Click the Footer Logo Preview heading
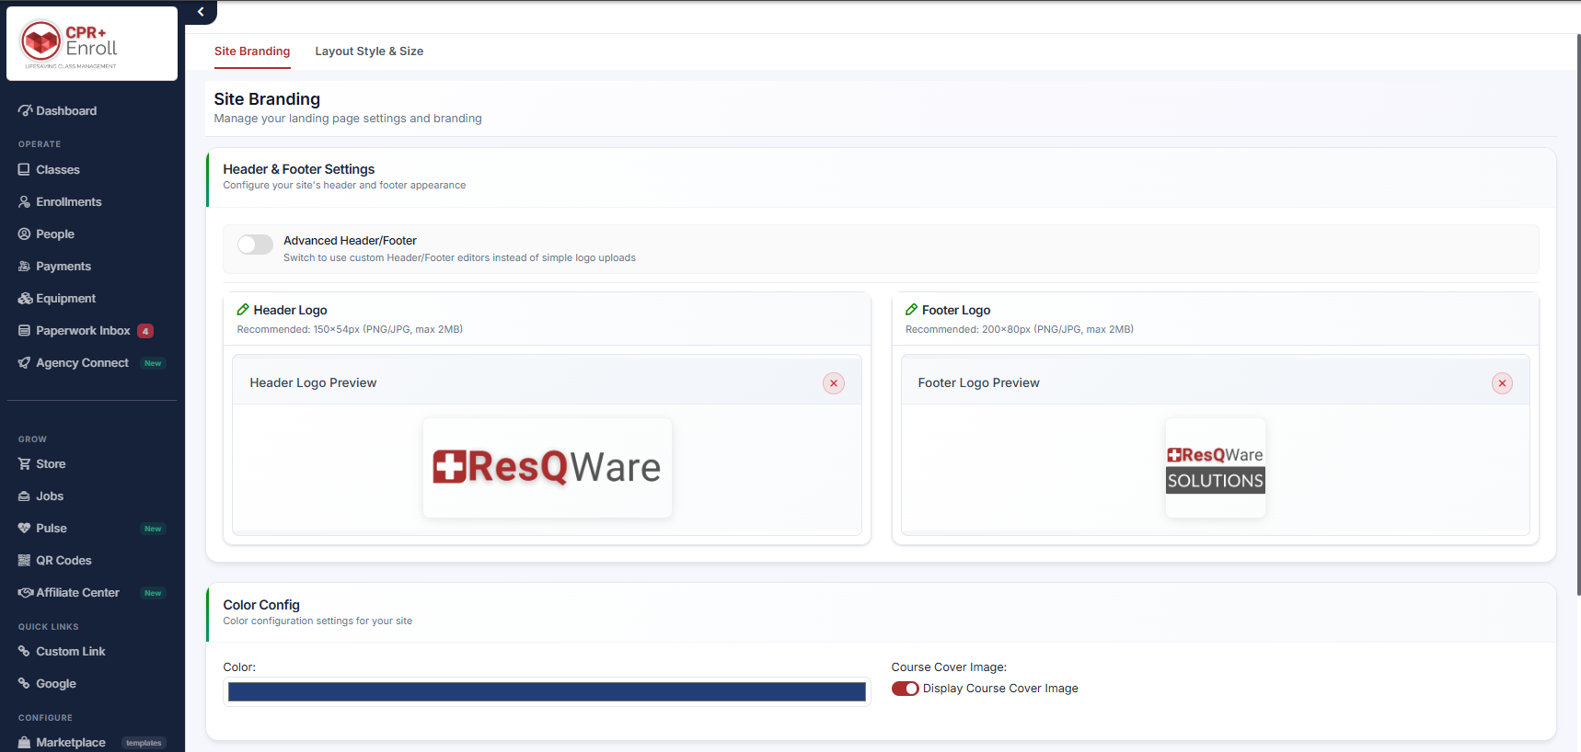This screenshot has width=1581, height=752. 978,382
